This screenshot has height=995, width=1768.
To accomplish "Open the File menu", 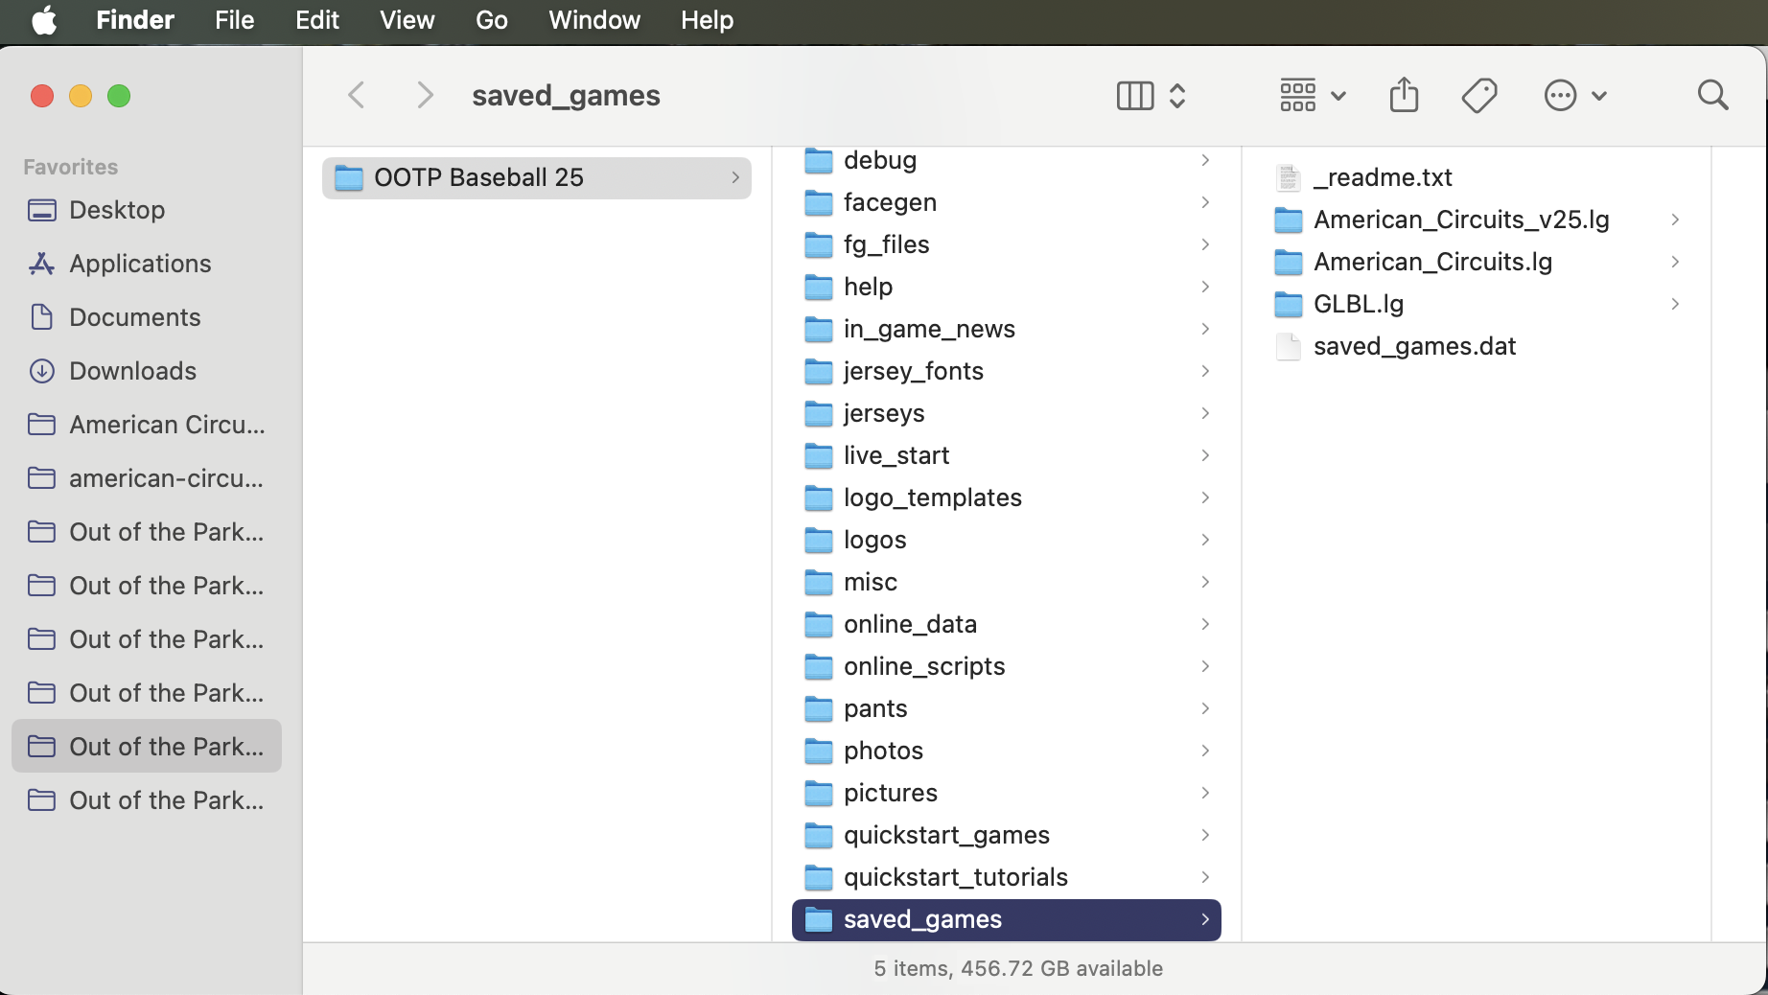I will coord(235,20).
